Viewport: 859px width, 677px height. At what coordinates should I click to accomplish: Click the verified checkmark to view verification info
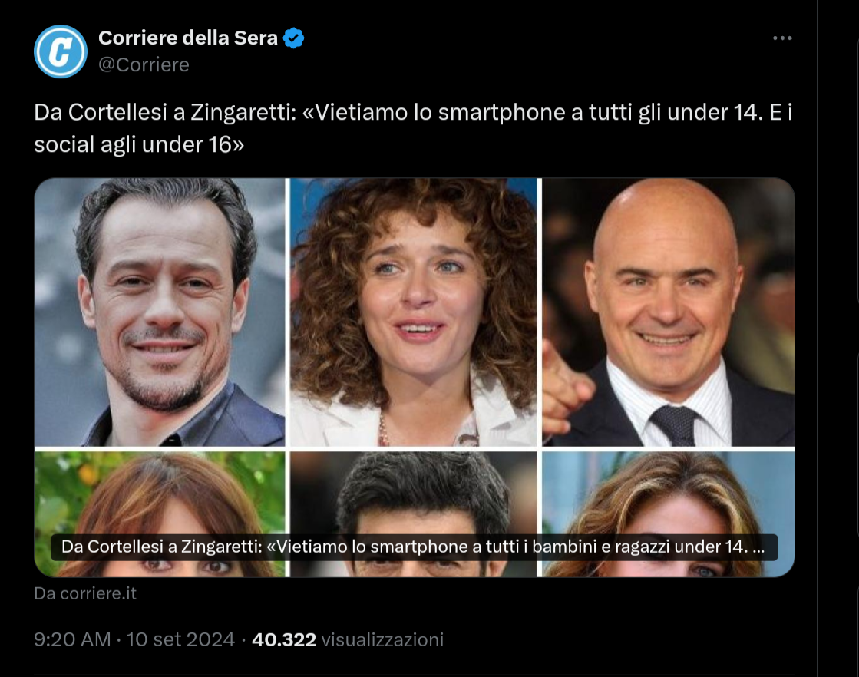(x=292, y=37)
